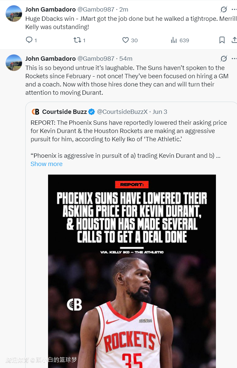The image size is (237, 368).
Task: Open John Gambadoro avatar on Suns tweet
Action: (x=14, y=63)
